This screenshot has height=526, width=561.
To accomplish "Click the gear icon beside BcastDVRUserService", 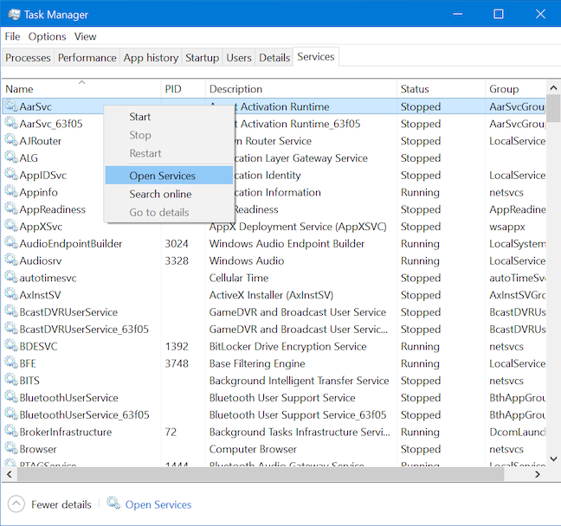I will tap(11, 311).
